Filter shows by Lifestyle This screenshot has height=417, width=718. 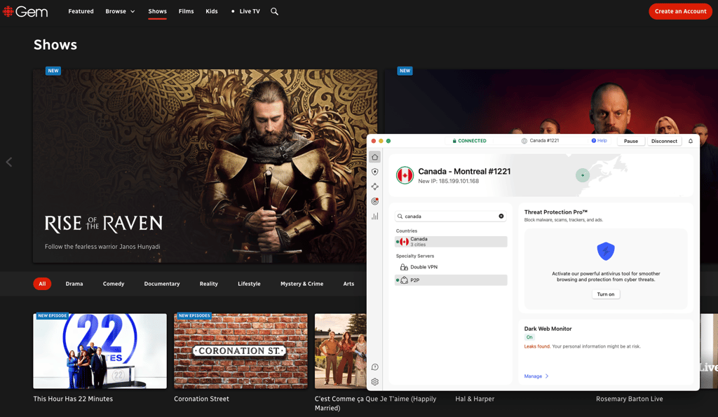coord(249,284)
